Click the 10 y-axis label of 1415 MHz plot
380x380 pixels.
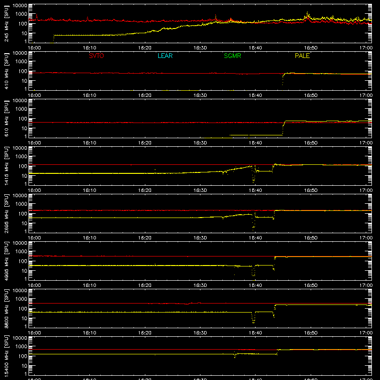[x=24, y=176]
